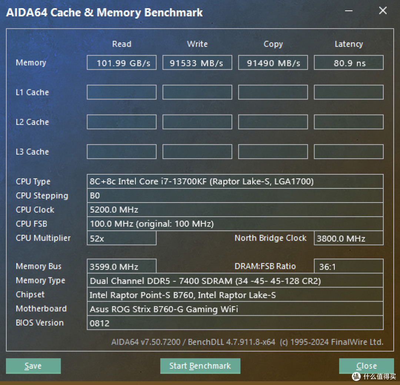Click the L2 Cache Read result box

pos(122,122)
